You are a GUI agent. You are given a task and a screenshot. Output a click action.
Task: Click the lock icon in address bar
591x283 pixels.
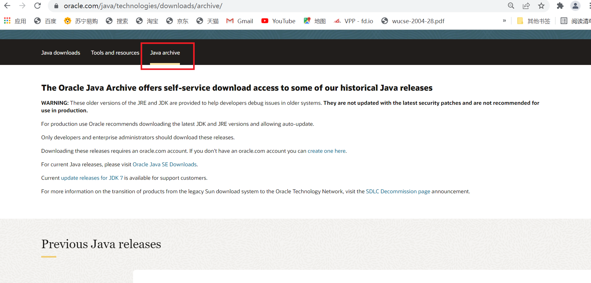[56, 6]
